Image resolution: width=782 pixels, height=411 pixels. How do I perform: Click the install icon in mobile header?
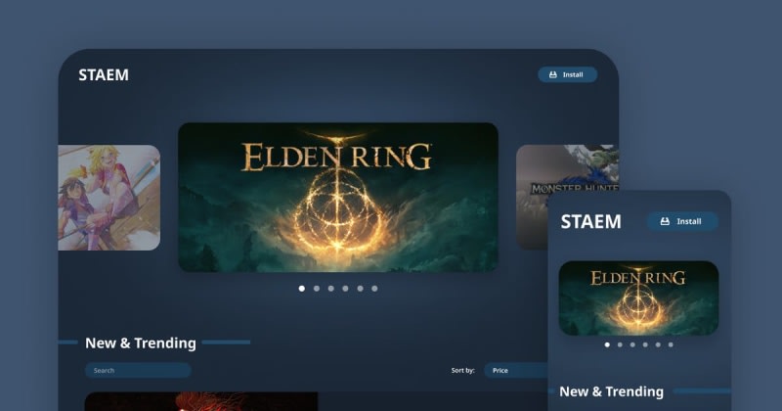tap(665, 221)
